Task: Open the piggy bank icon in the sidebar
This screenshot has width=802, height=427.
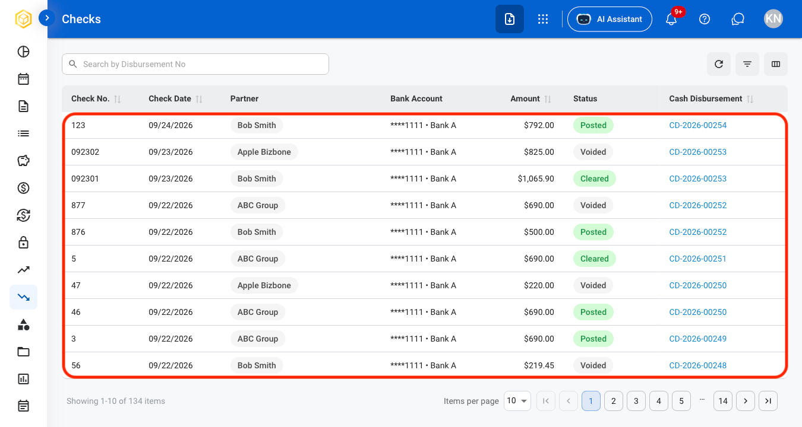Action: click(23, 161)
